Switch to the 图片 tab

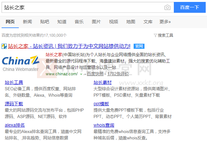point(96,22)
